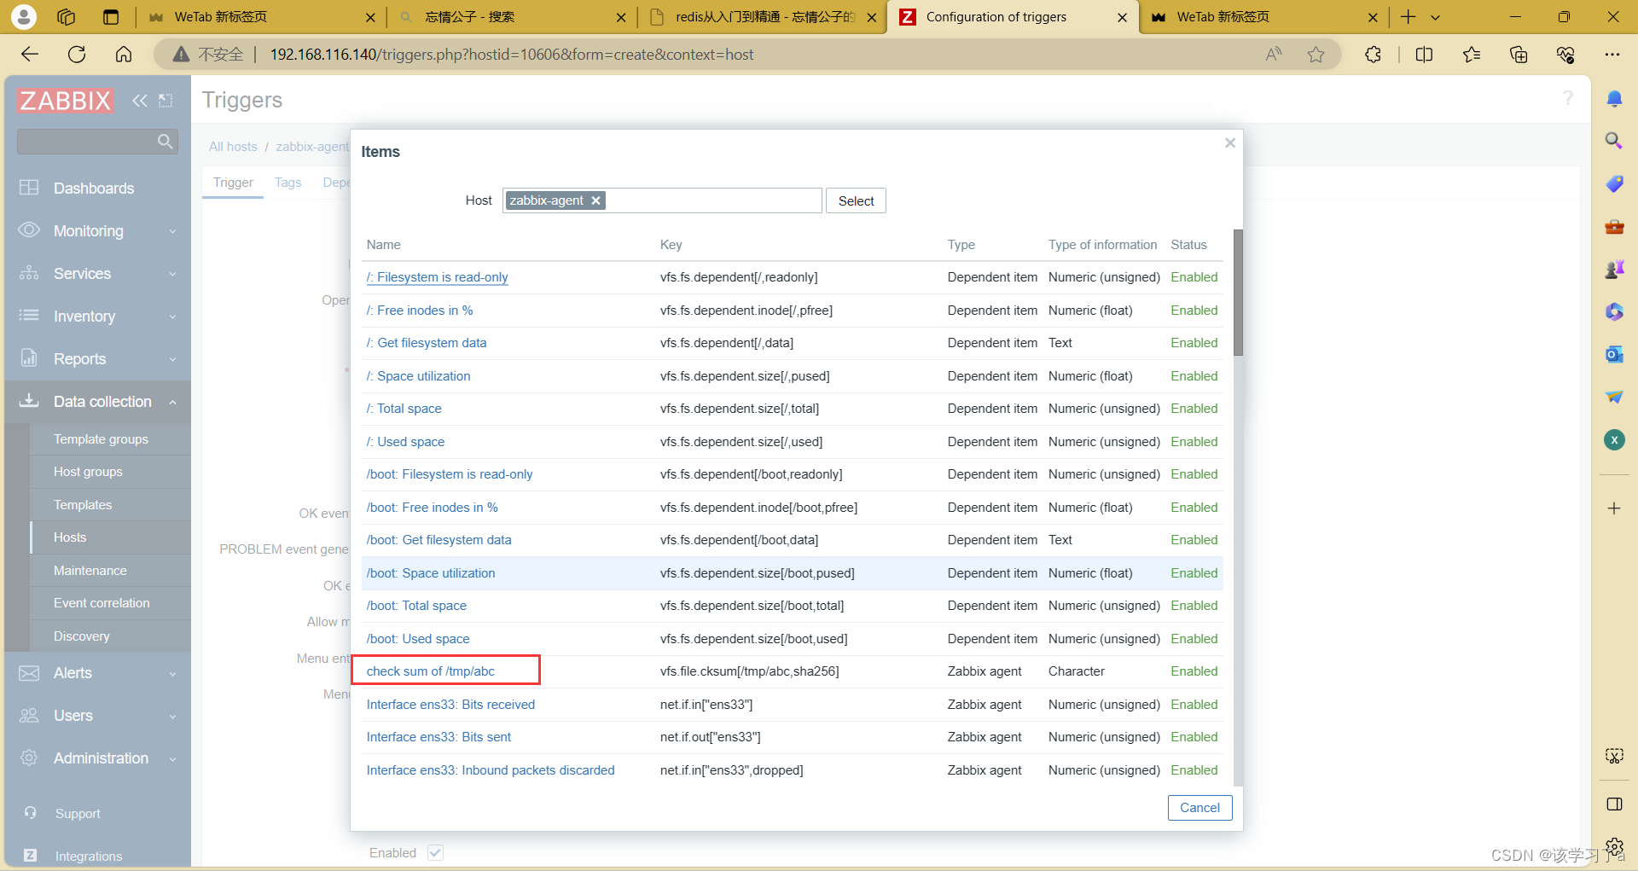The image size is (1638, 871).
Task: Open Templates submenu item
Action: [x=83, y=505]
